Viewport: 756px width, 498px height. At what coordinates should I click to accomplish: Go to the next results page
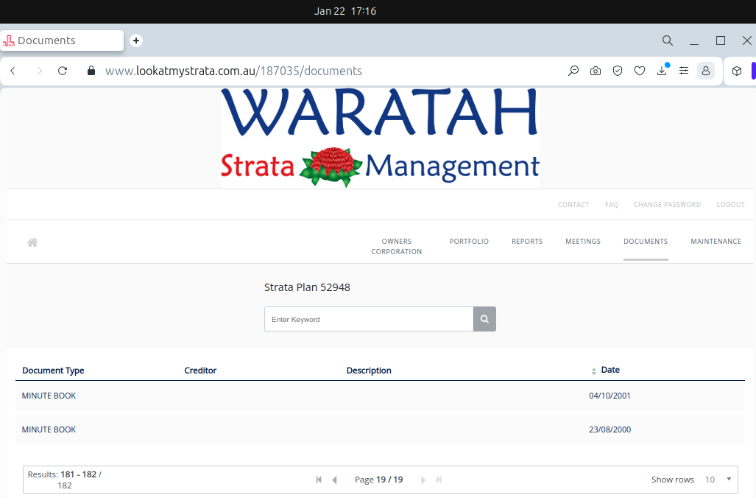coord(423,480)
